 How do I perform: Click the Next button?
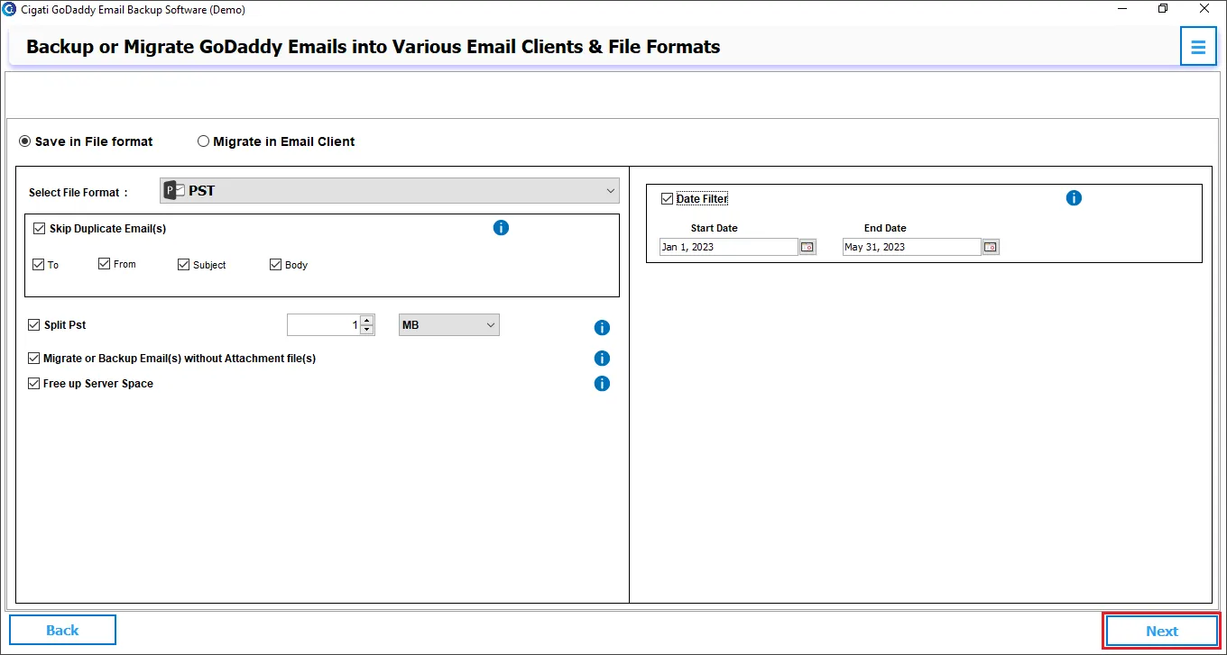(1162, 632)
